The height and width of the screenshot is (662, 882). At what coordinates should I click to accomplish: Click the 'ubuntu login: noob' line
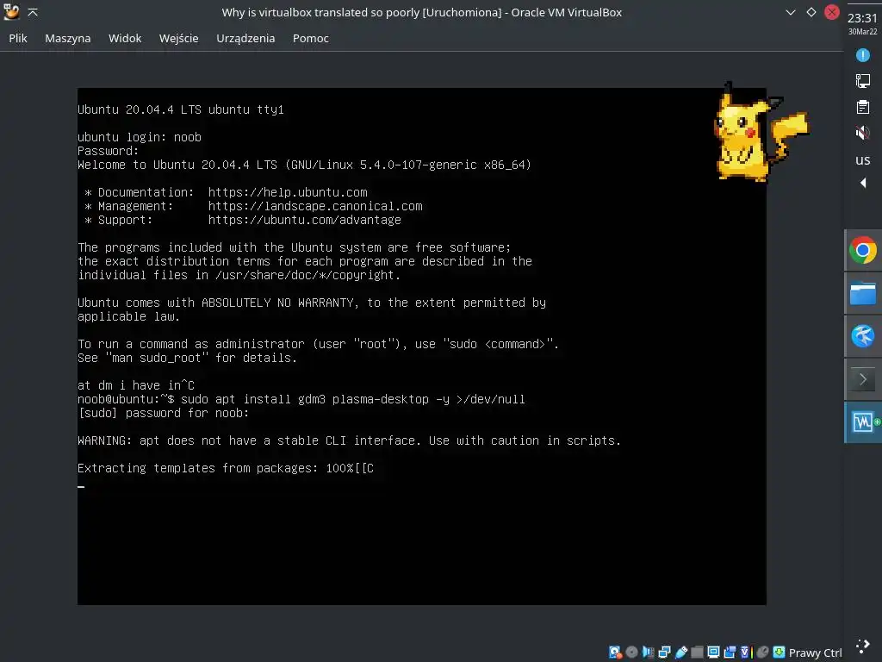click(x=140, y=137)
